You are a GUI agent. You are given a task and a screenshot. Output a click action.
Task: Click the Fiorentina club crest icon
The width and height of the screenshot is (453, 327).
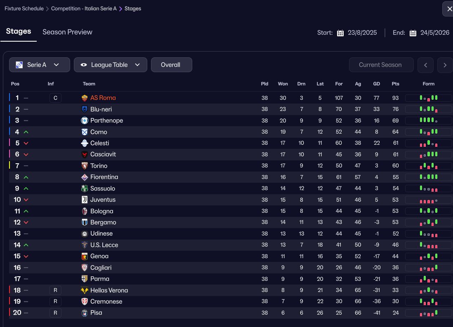point(85,177)
